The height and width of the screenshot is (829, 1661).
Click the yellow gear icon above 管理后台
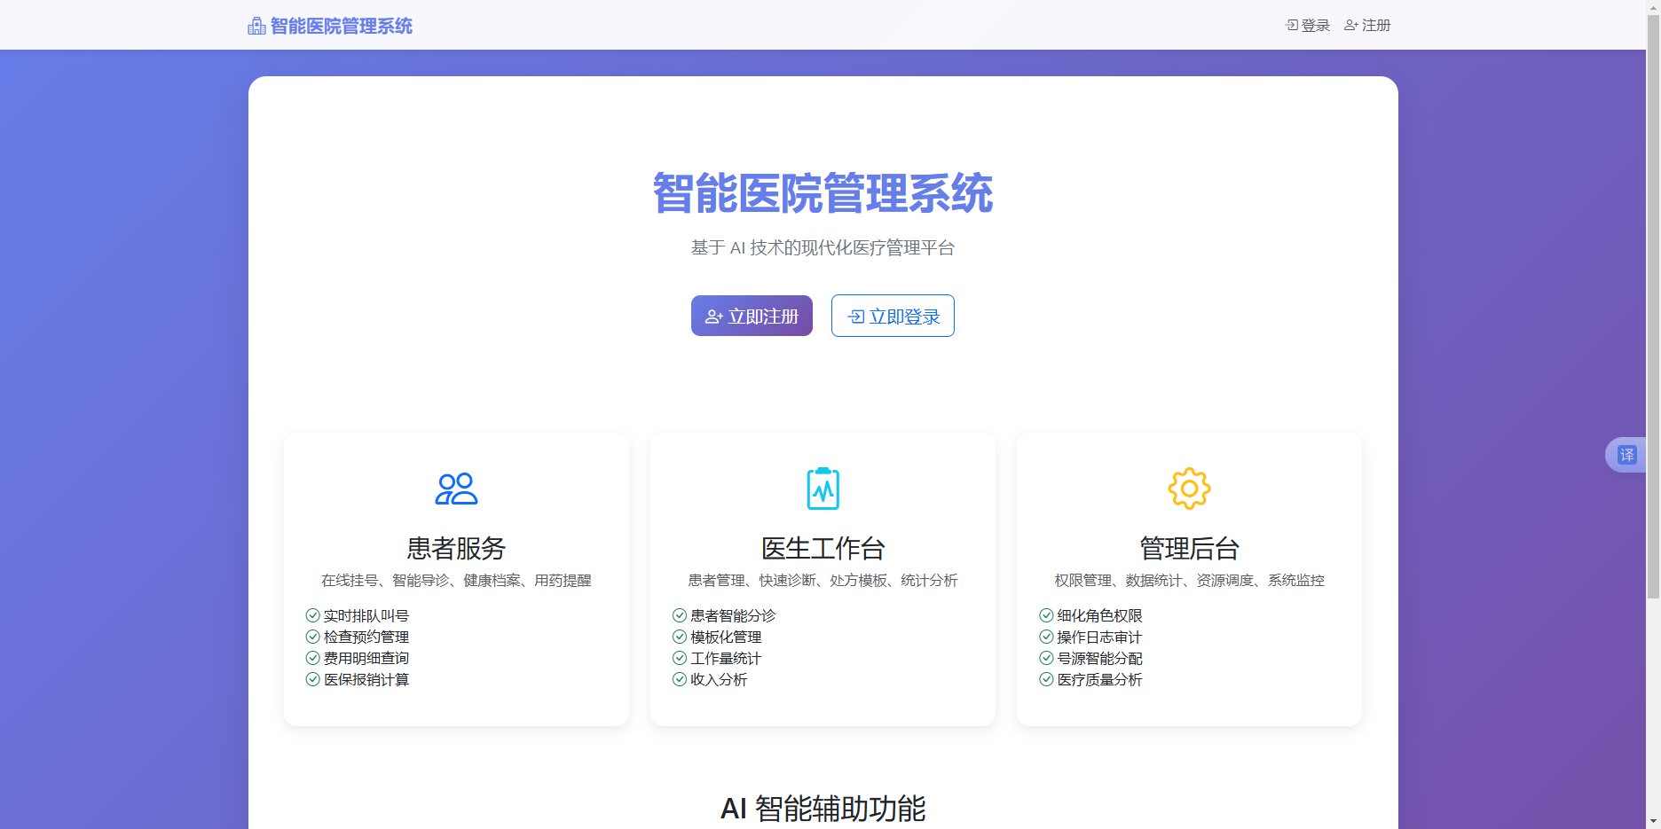click(1189, 488)
